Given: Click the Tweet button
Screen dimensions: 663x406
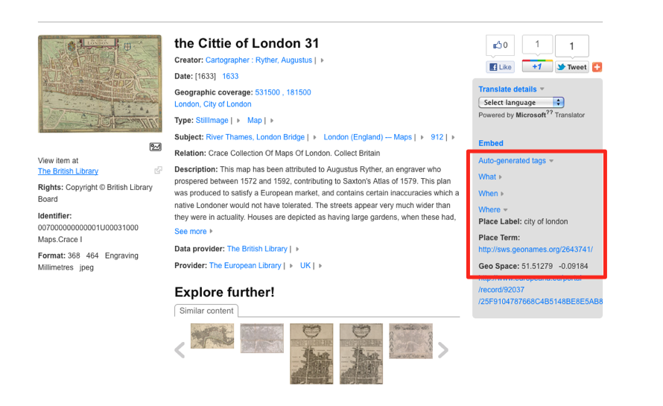Looking at the screenshot, I should pyautogui.click(x=571, y=67).
